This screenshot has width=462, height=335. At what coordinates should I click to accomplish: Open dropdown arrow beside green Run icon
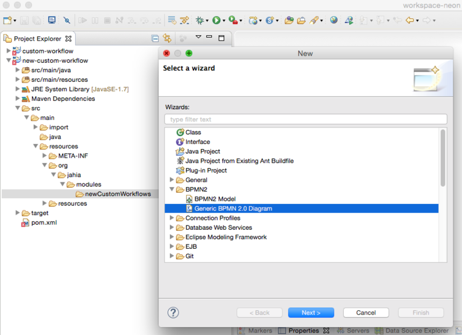coord(224,20)
